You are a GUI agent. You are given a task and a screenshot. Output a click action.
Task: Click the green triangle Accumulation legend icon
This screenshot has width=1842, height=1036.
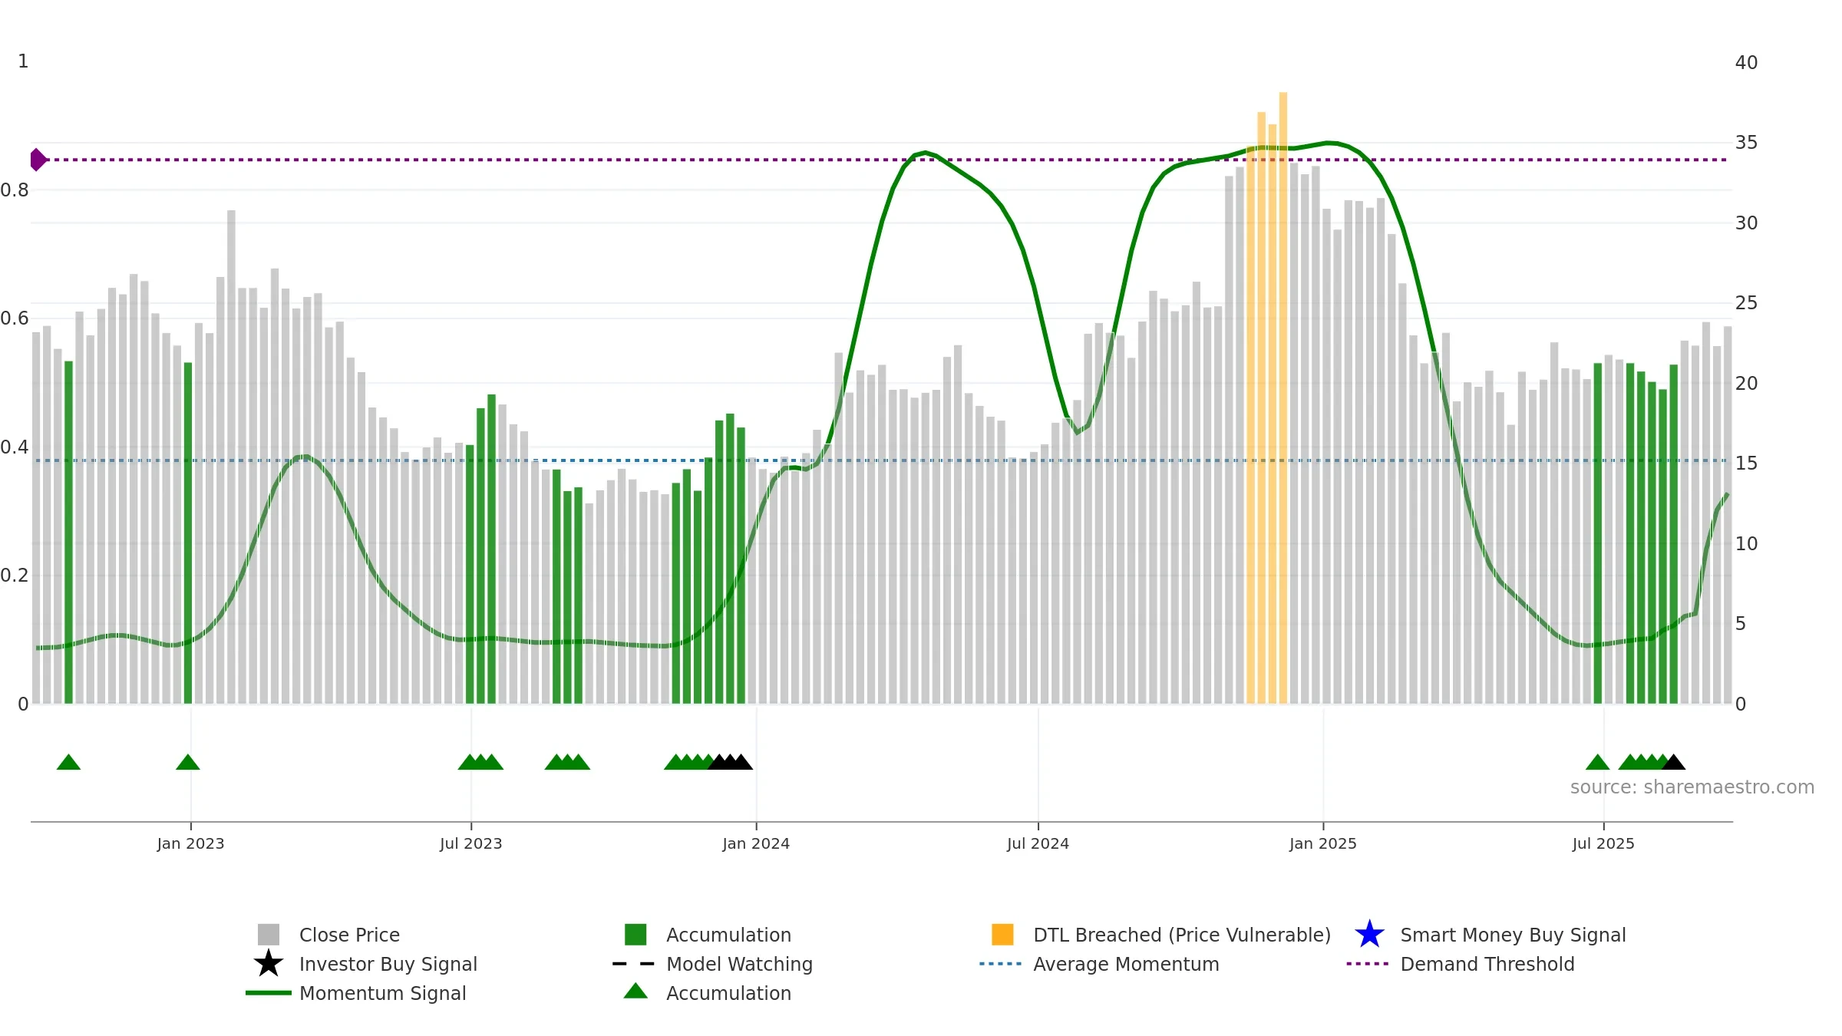point(635,991)
